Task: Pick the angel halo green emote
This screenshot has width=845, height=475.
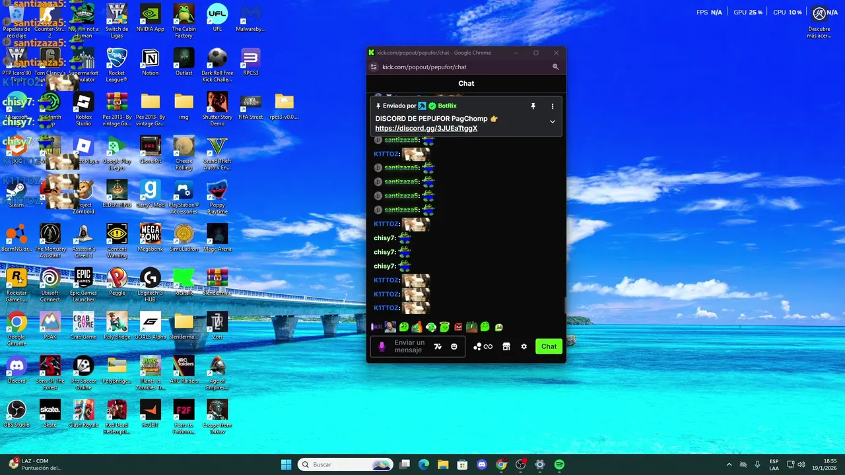Action: 445,327
